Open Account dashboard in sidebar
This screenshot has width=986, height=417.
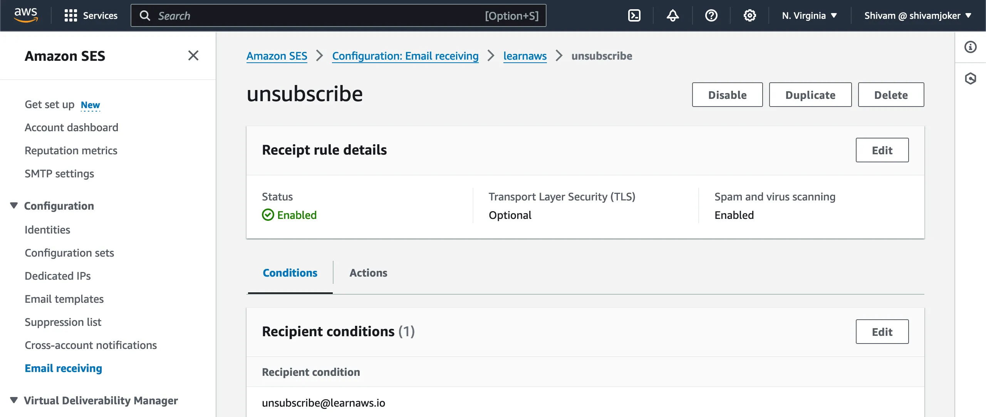click(71, 127)
